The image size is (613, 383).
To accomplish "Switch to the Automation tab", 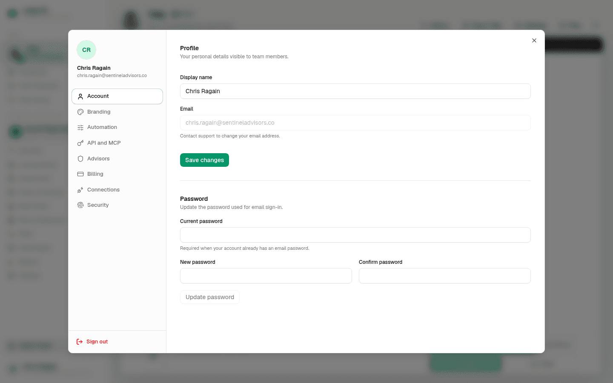I will 117,127.
